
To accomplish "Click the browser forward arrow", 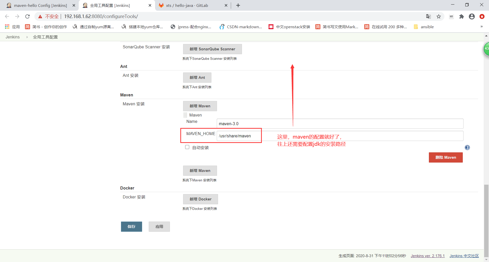I will pyautogui.click(x=17, y=17).
